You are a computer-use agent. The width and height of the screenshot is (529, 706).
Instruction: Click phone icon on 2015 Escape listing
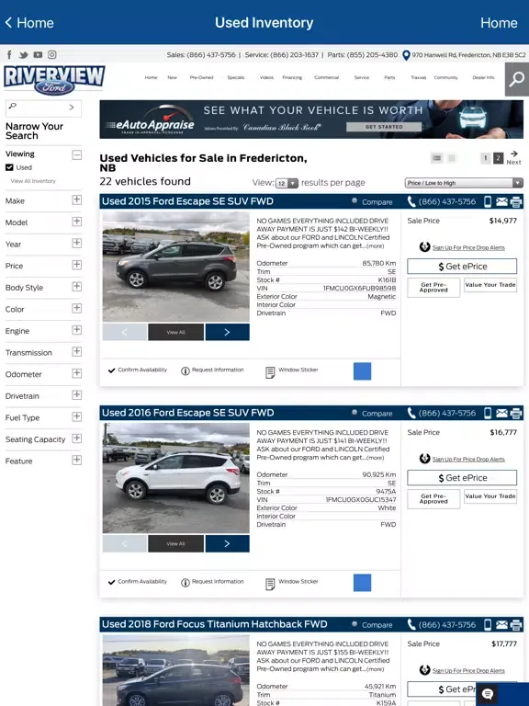click(411, 201)
